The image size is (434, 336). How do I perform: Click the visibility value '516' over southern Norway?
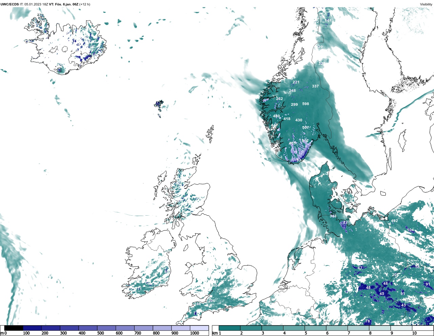[x=305, y=141]
